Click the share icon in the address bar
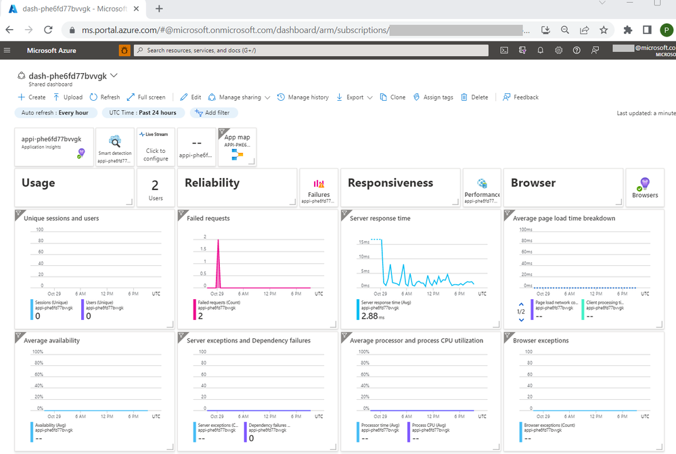676x454 pixels. pyautogui.click(x=584, y=30)
